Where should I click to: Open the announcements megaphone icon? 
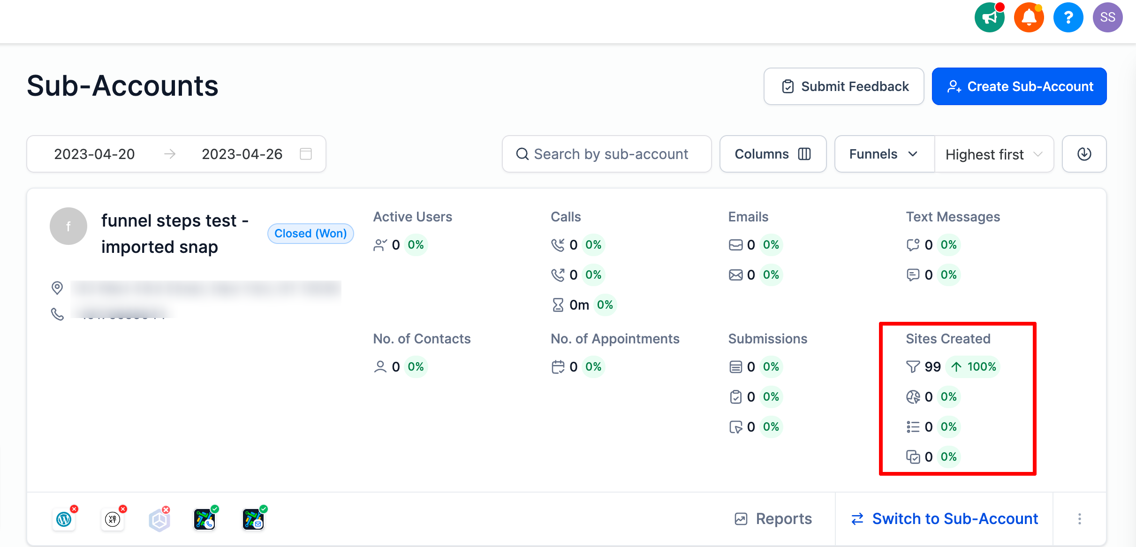click(989, 18)
